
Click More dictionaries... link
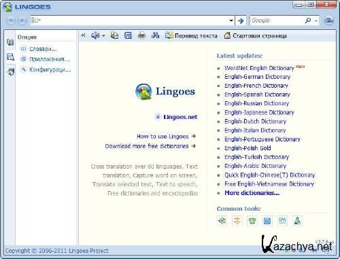click(252, 193)
